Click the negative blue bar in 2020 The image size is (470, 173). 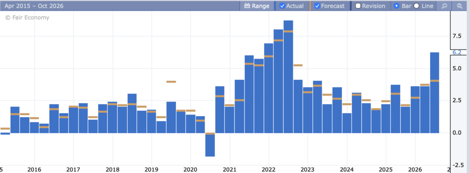click(x=210, y=145)
